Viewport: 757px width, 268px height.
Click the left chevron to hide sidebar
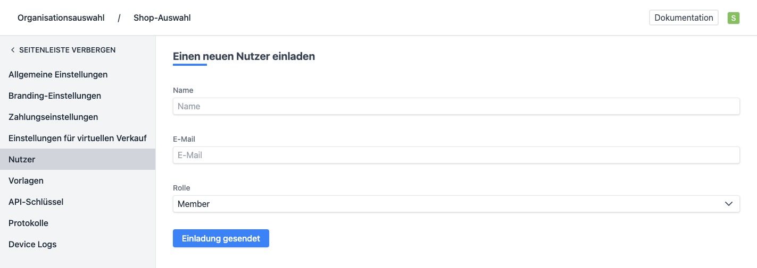coord(12,50)
